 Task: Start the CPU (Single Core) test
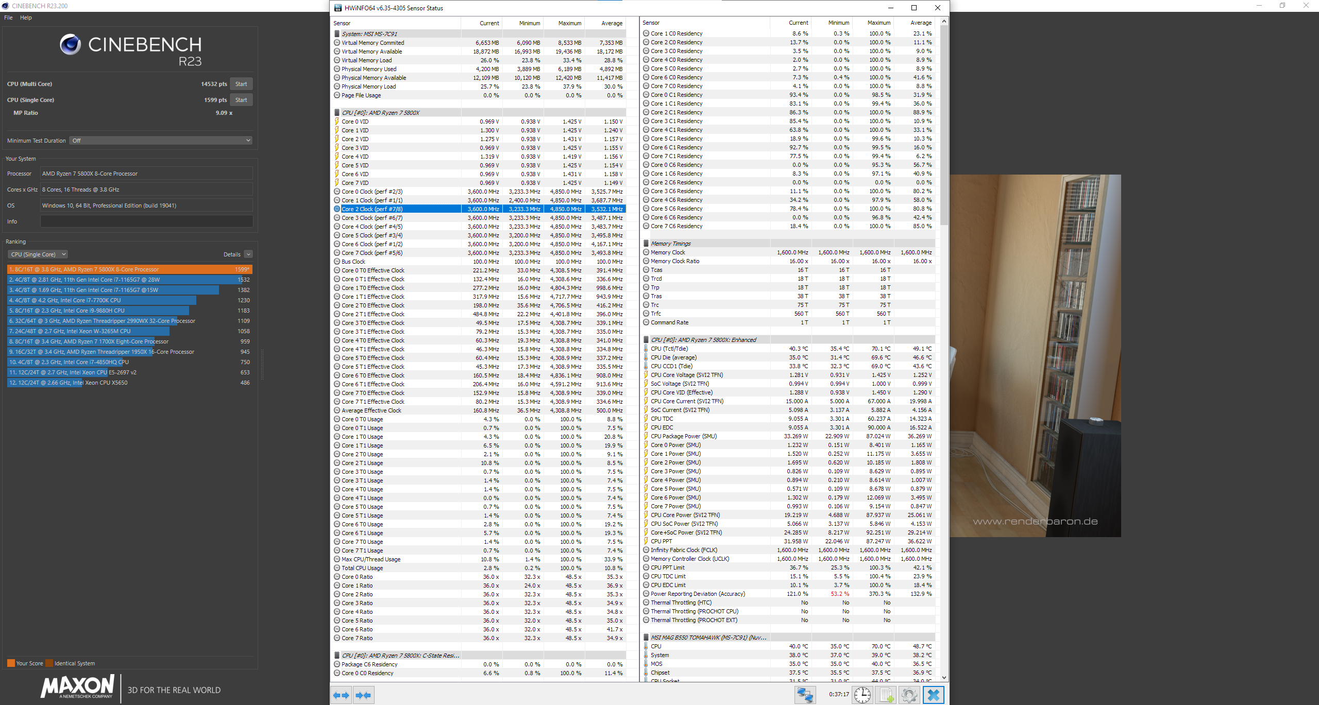241,100
